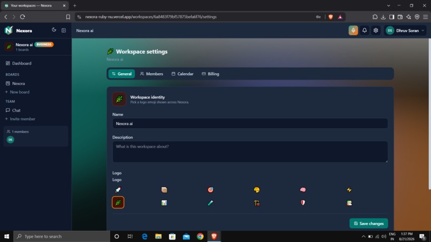
Task: Click the Brave Rewards triangle icon
Action: tap(340, 17)
